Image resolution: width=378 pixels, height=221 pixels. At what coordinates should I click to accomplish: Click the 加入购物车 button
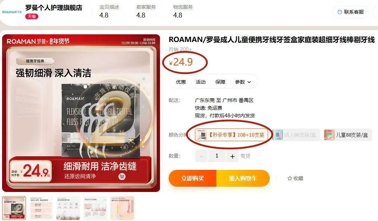pyautogui.click(x=243, y=178)
